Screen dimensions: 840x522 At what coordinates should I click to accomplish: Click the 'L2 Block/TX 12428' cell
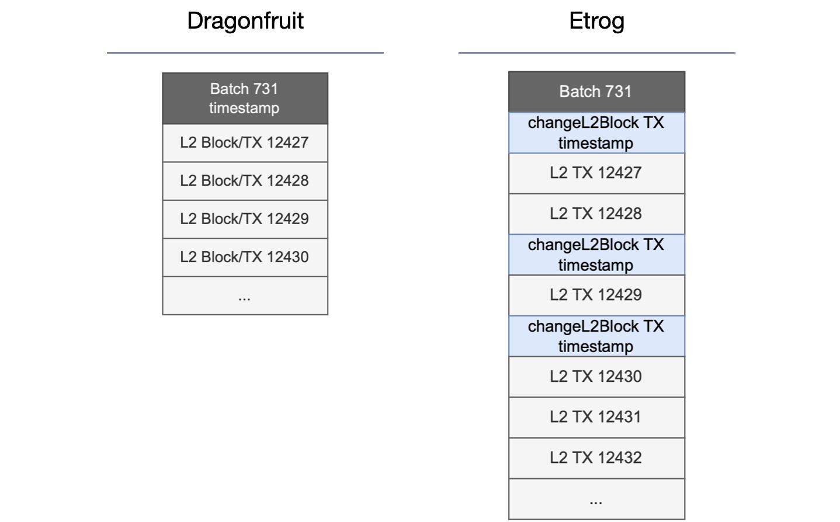point(245,181)
